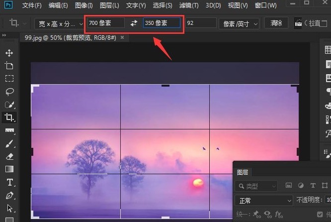Select the Lasso tool
331x222 pixels.
click(x=9, y=92)
